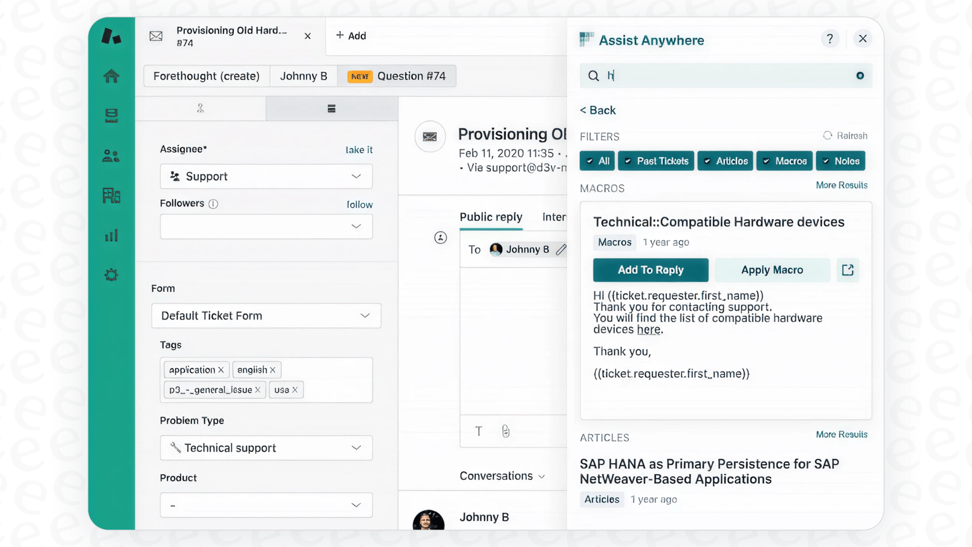Image resolution: width=972 pixels, height=547 pixels.
Task: Click the Add To Reply button
Action: point(650,270)
